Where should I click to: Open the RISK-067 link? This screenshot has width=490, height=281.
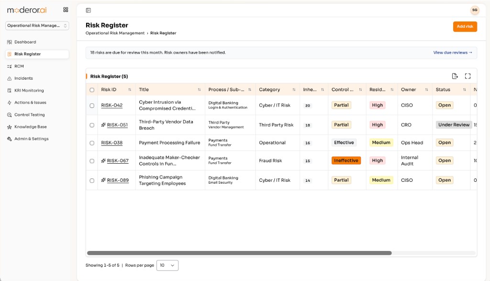[x=118, y=161]
